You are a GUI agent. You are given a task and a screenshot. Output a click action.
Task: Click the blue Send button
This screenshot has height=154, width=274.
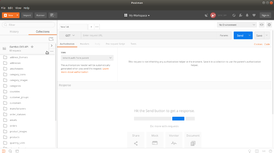pos(240,36)
